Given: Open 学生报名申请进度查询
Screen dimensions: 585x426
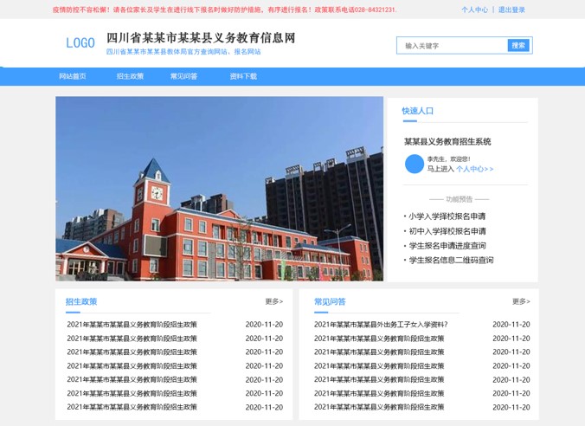Looking at the screenshot, I should click(447, 246).
